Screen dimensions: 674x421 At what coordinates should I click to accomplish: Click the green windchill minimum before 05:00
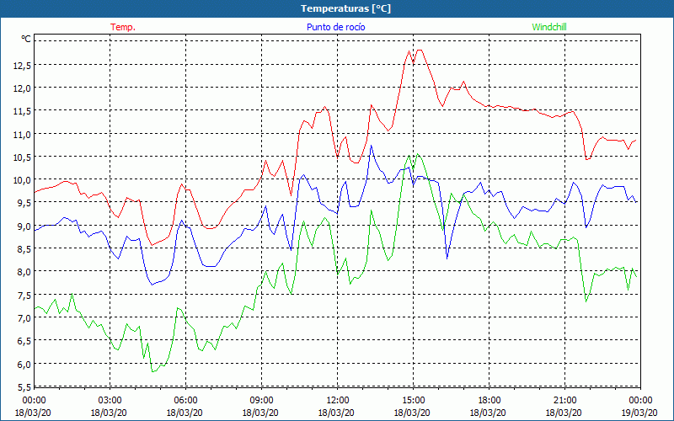[153, 371]
